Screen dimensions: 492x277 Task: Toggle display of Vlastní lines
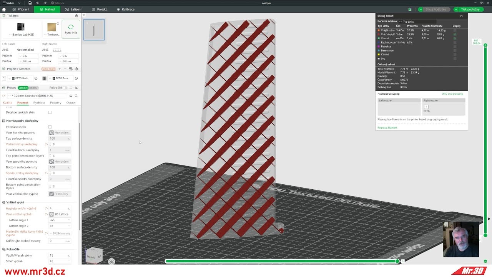(455, 38)
